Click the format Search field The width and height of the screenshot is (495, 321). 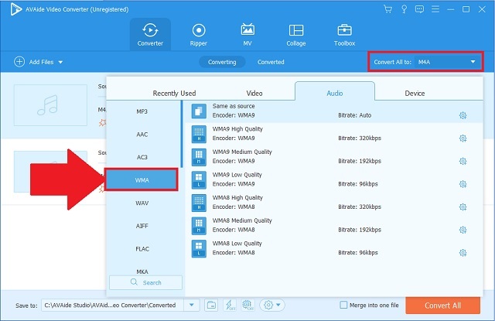pos(146,282)
